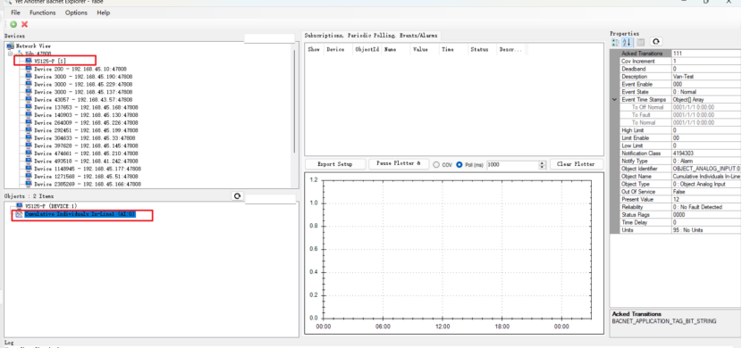742x348 pixels.
Task: Select Device 292451 in the device tree
Action: pyautogui.click(x=86, y=130)
